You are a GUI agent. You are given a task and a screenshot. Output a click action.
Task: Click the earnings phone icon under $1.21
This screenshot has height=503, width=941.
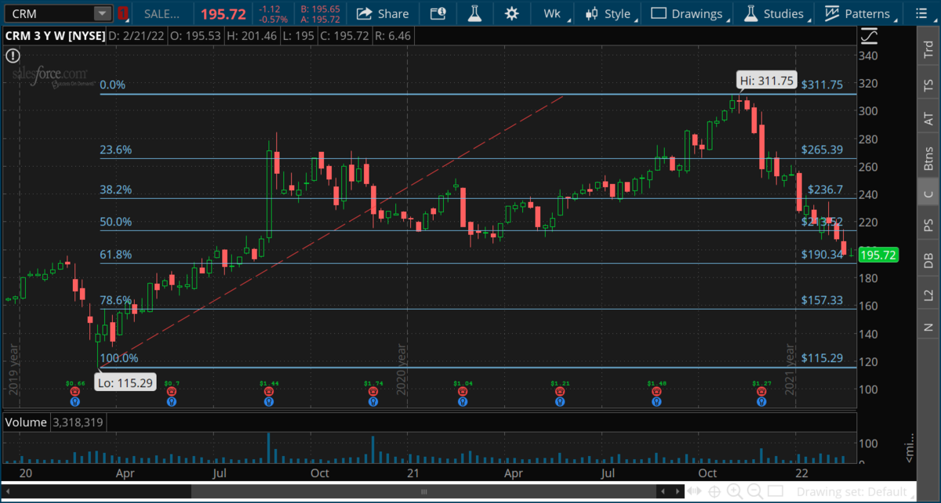pyautogui.click(x=559, y=392)
